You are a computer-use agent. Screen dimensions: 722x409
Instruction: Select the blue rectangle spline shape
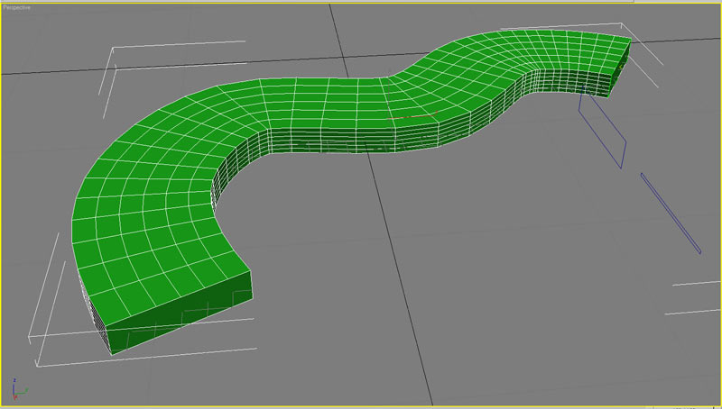click(x=602, y=127)
